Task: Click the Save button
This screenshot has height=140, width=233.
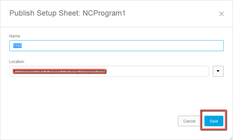Action: coord(214,121)
